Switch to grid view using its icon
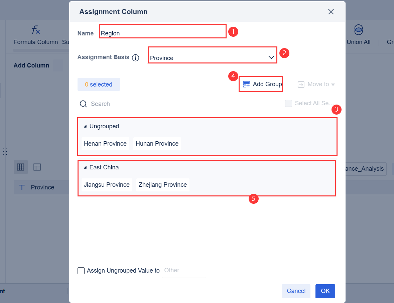 [20, 167]
